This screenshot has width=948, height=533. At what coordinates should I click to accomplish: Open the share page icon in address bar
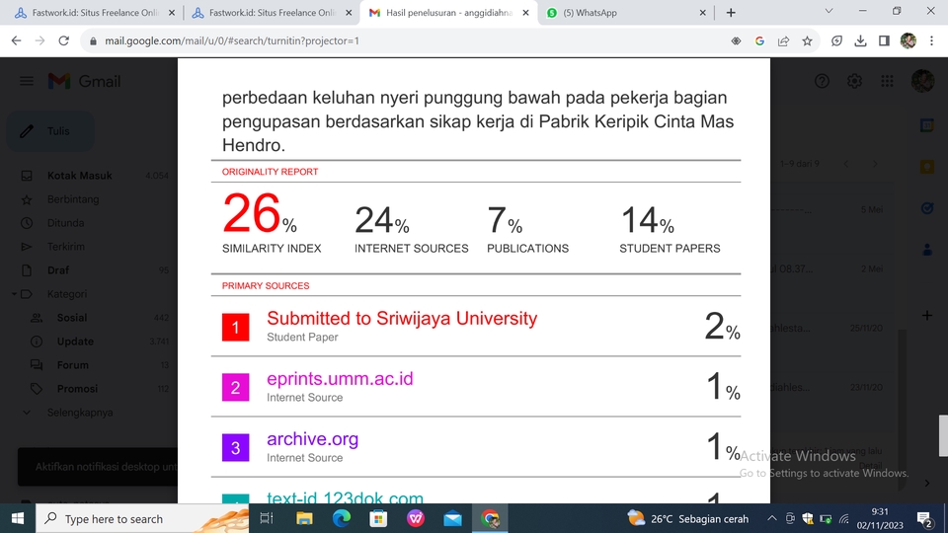[783, 40]
